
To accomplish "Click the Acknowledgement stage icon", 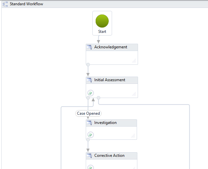I will point(89,47).
